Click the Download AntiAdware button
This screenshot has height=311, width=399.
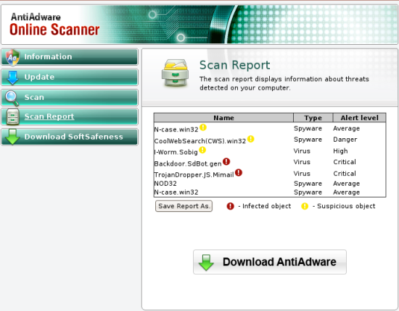[270, 262]
